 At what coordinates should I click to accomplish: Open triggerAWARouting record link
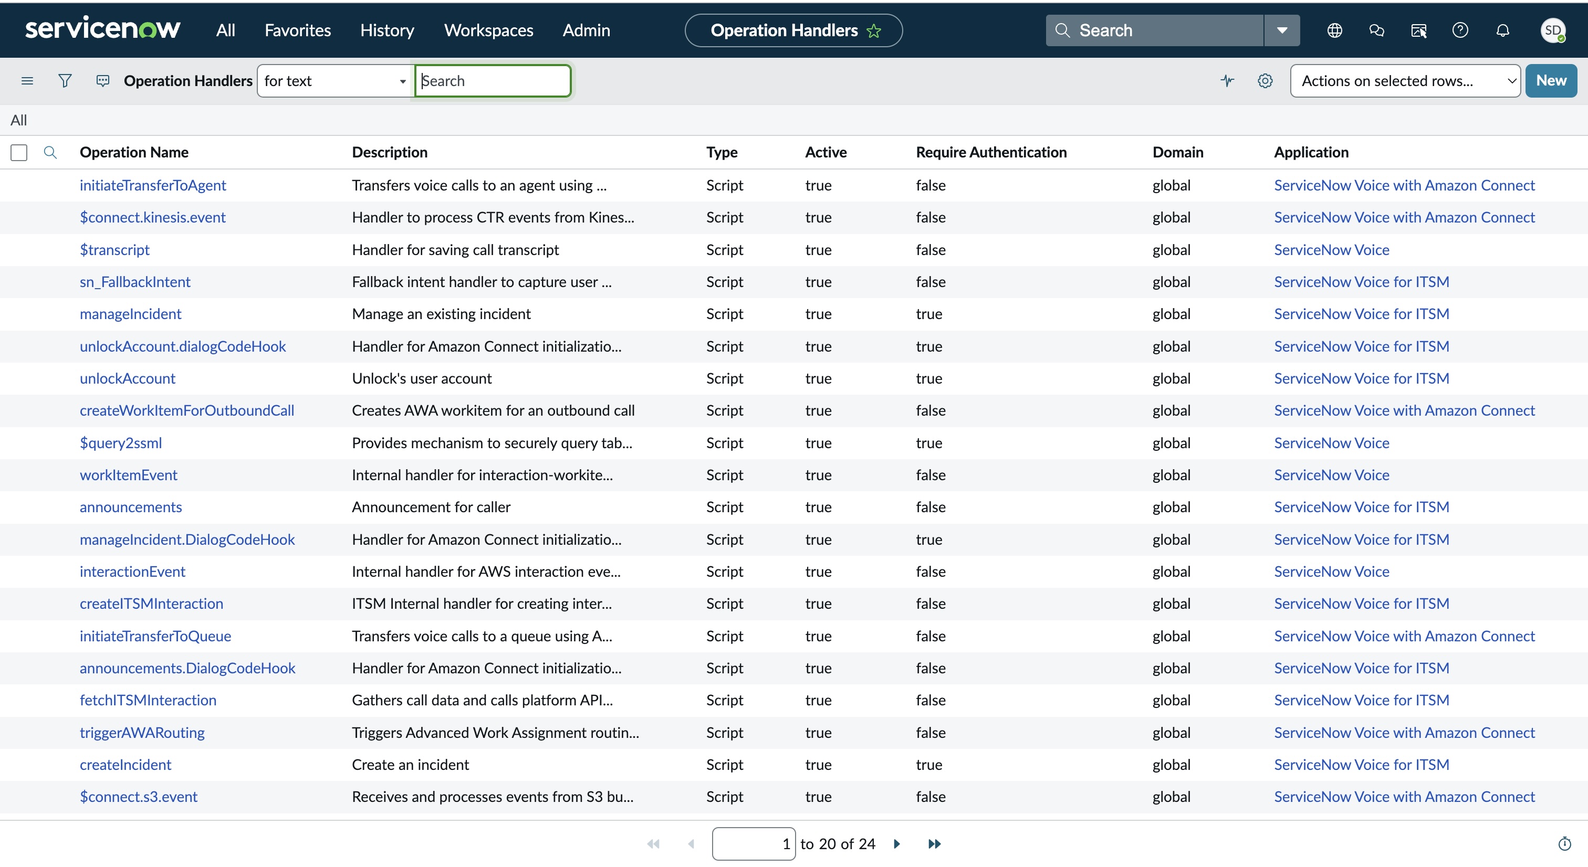pyautogui.click(x=142, y=733)
